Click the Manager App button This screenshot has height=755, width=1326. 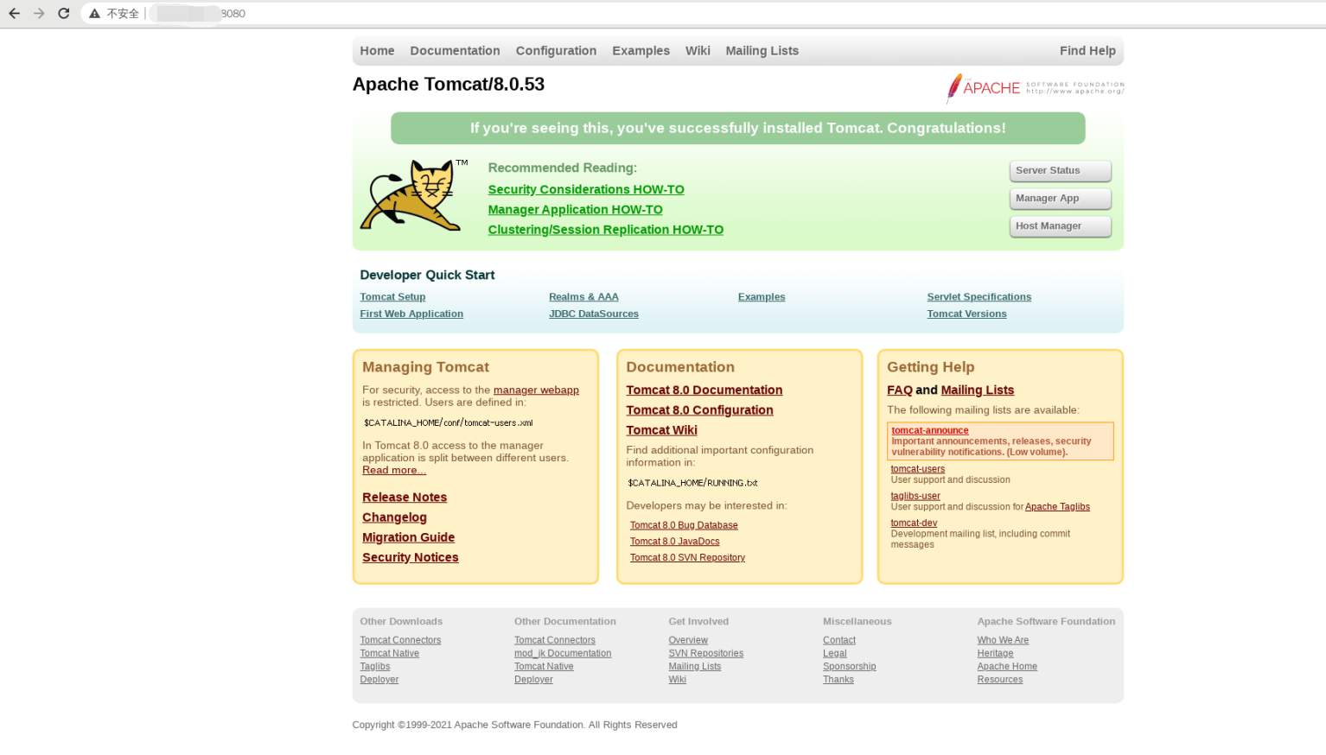tap(1060, 199)
